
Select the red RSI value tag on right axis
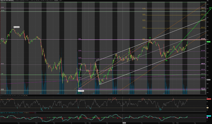click(x=209, y=100)
